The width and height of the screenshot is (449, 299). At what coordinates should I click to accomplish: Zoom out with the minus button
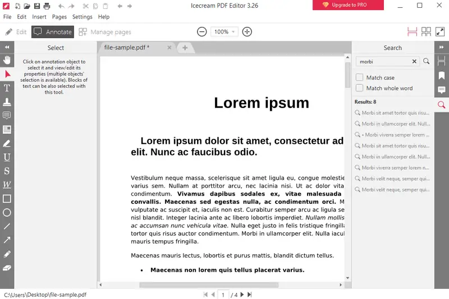202,32
